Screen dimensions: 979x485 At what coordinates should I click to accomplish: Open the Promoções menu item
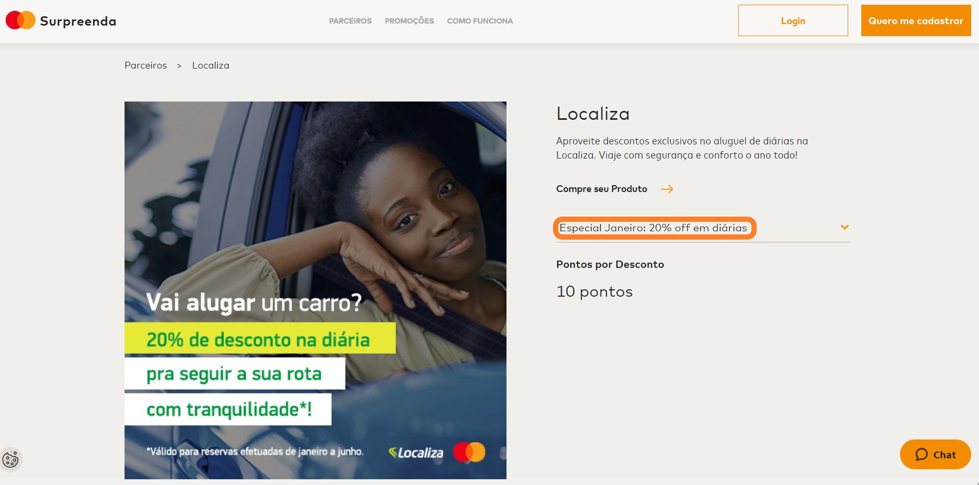(x=409, y=21)
